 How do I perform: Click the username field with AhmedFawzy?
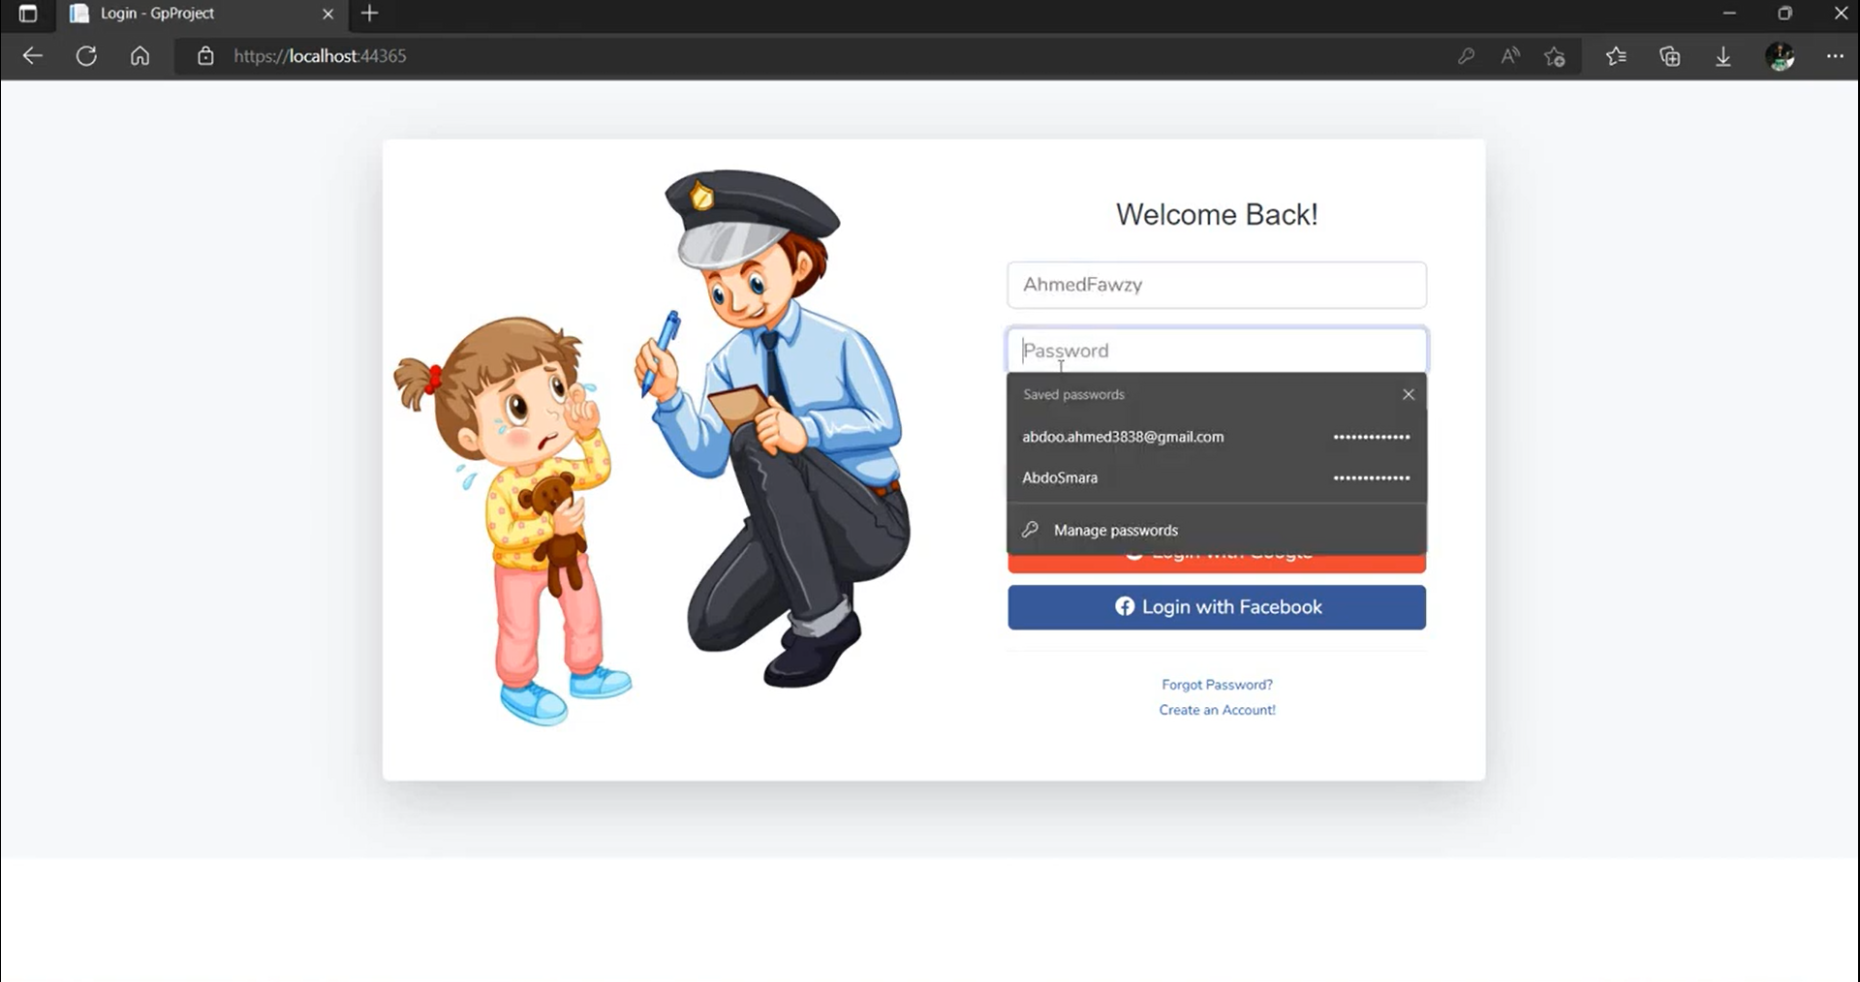[1217, 285]
